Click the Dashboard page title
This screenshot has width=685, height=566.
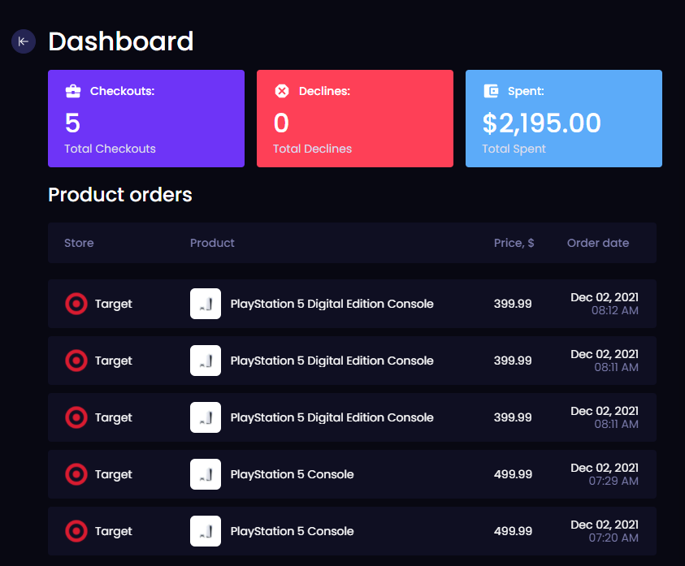click(120, 41)
